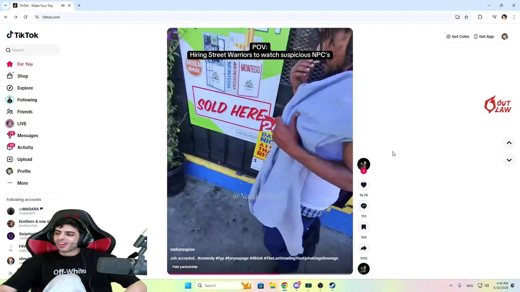Open the Windows Start menu
The height and width of the screenshot is (292, 520).
[x=188, y=286]
